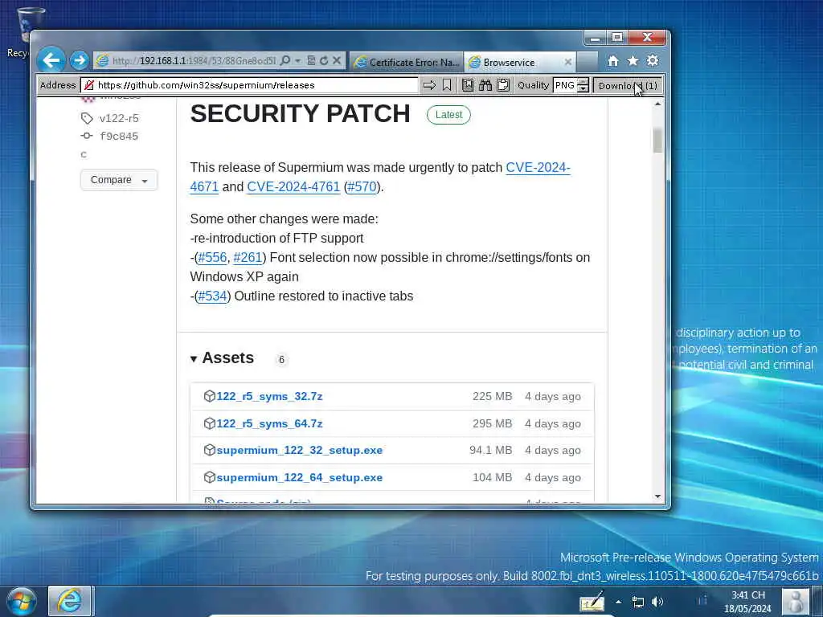Screen dimensions: 823x617
Task: Download 122_r5_syms_64.7z asset
Action: click(x=269, y=423)
